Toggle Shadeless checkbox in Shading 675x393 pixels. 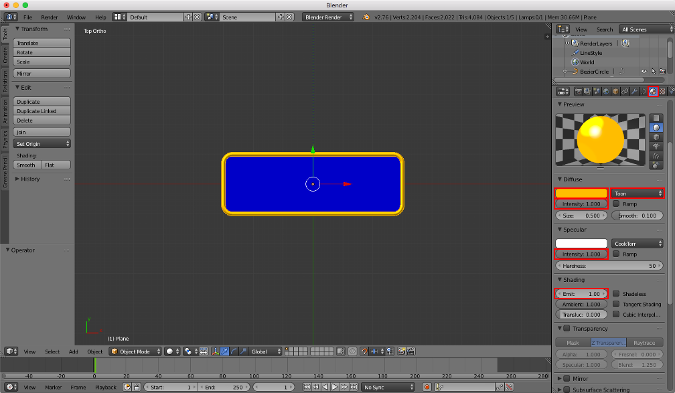616,293
